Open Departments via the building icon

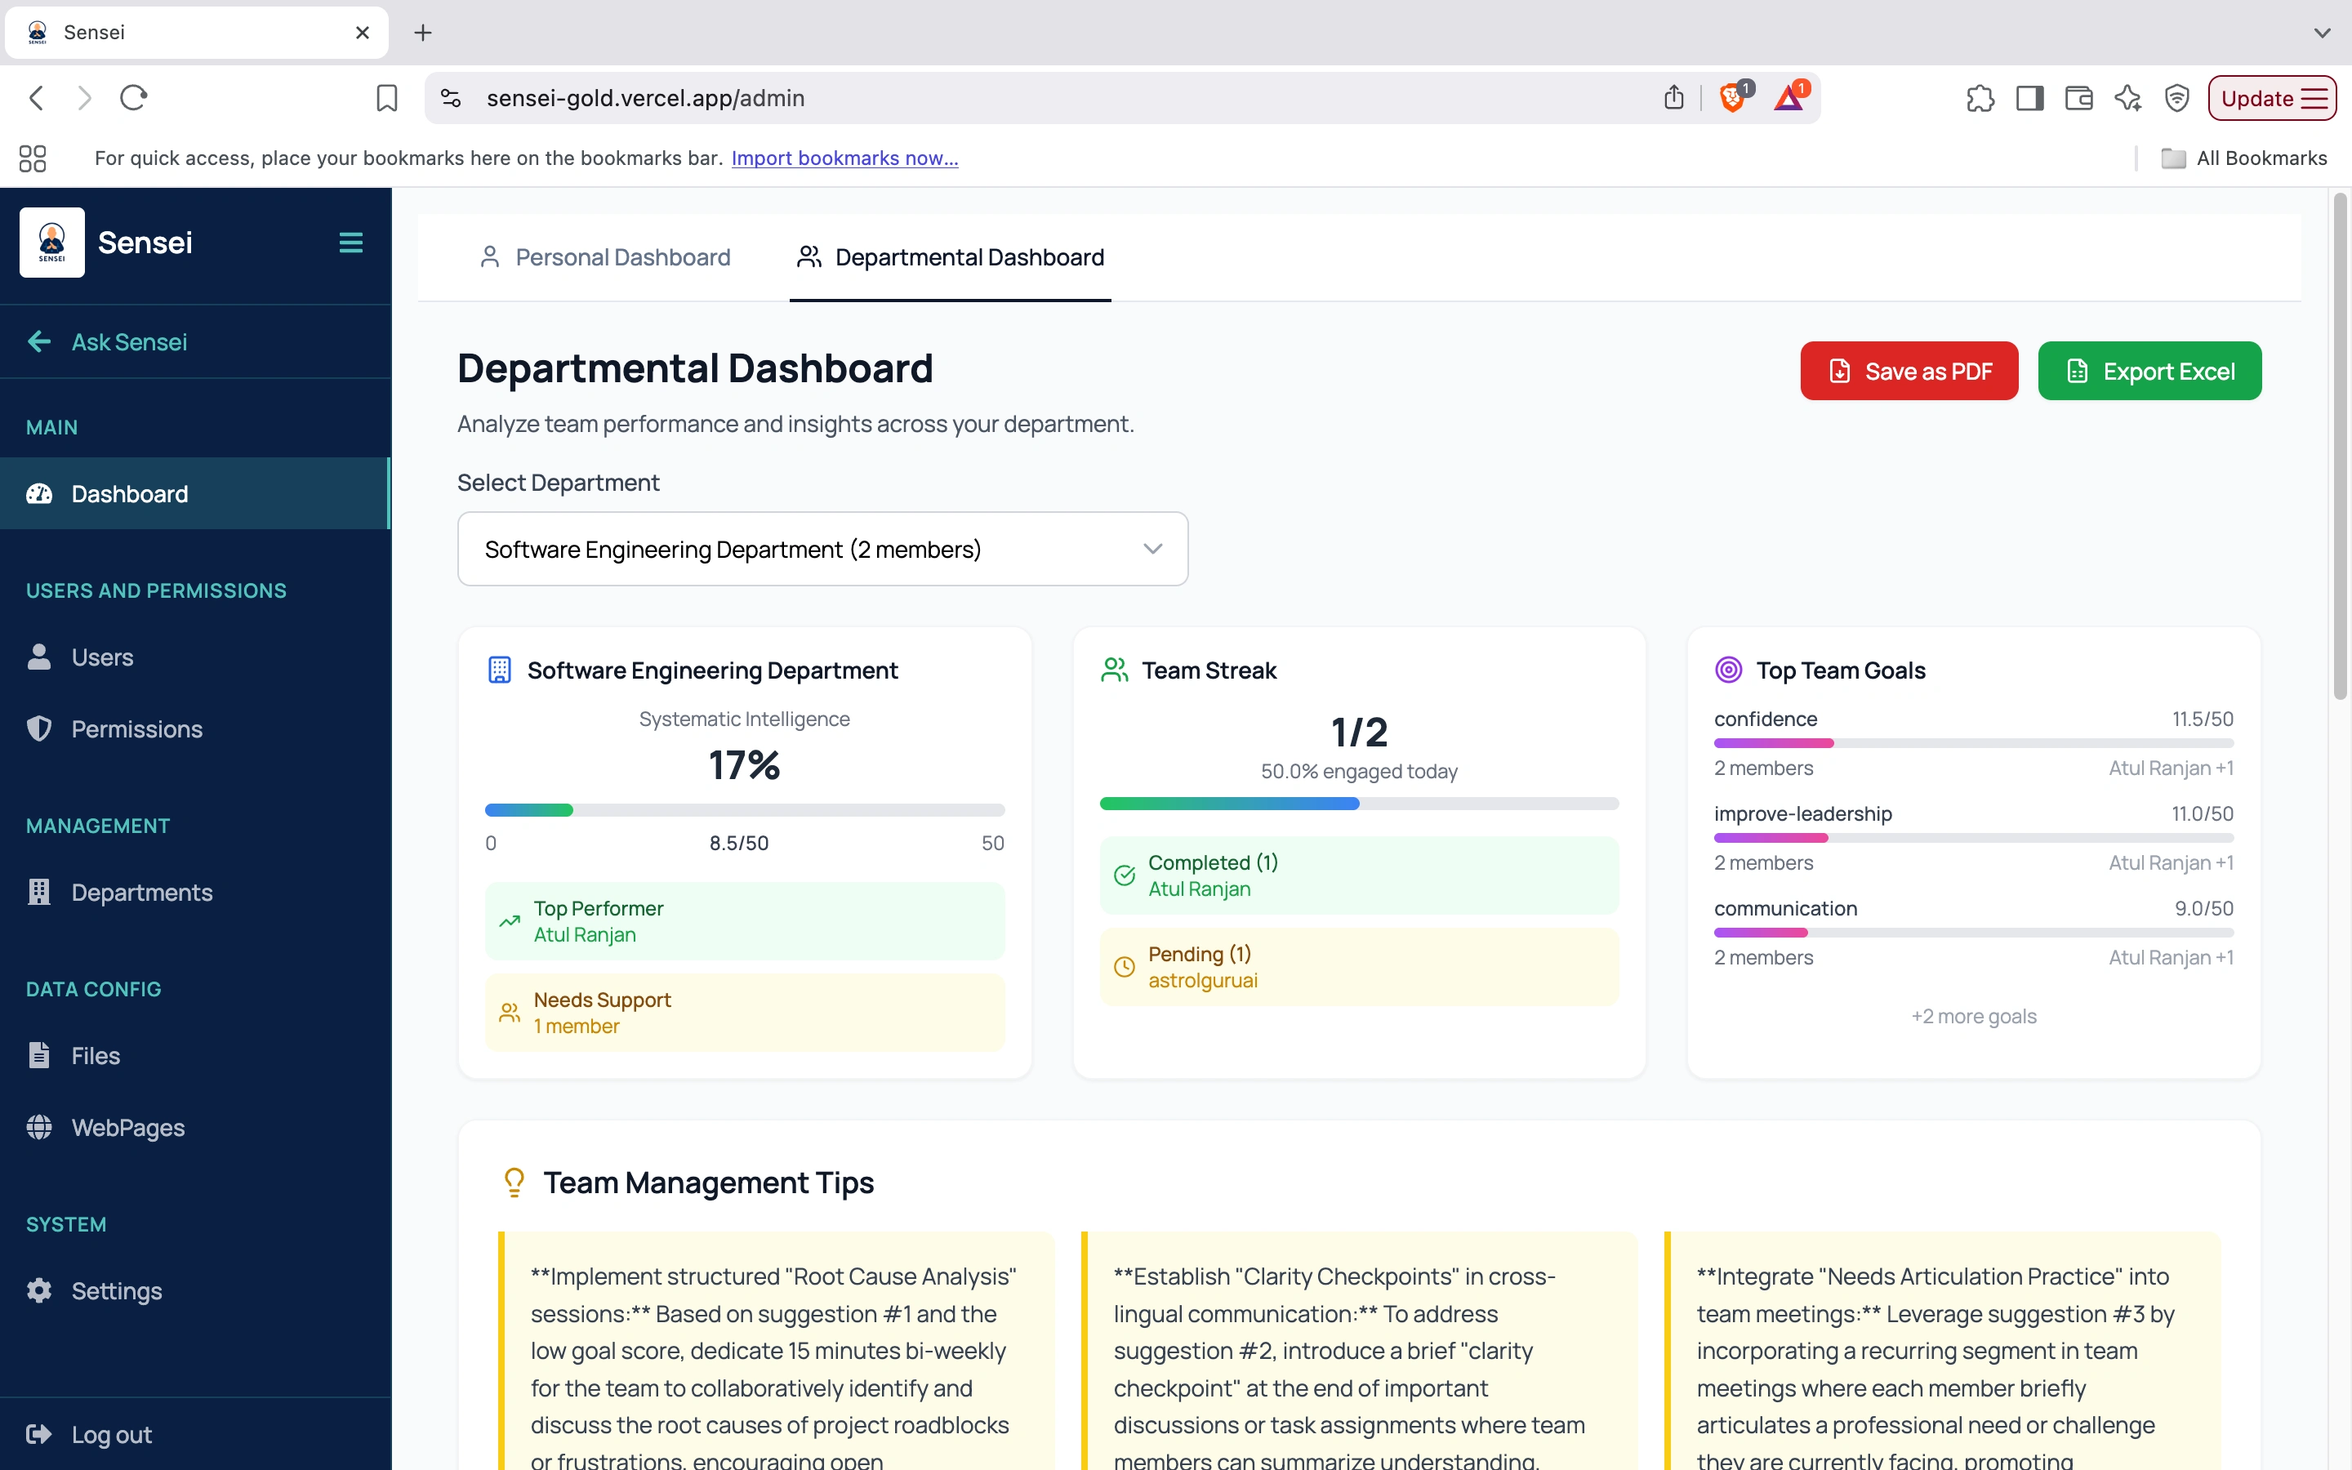[x=39, y=892]
